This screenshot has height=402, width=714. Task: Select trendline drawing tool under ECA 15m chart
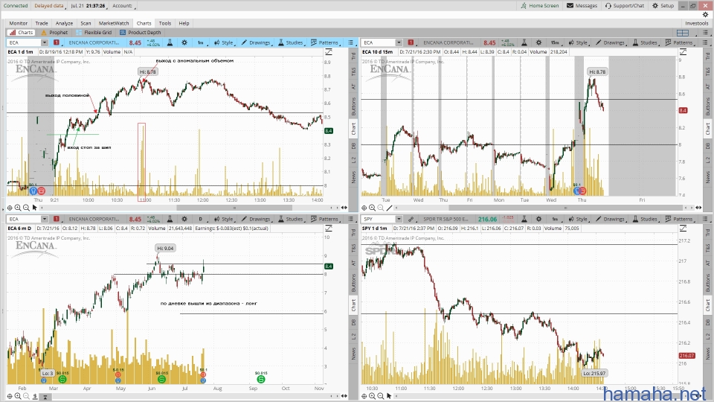(389, 208)
